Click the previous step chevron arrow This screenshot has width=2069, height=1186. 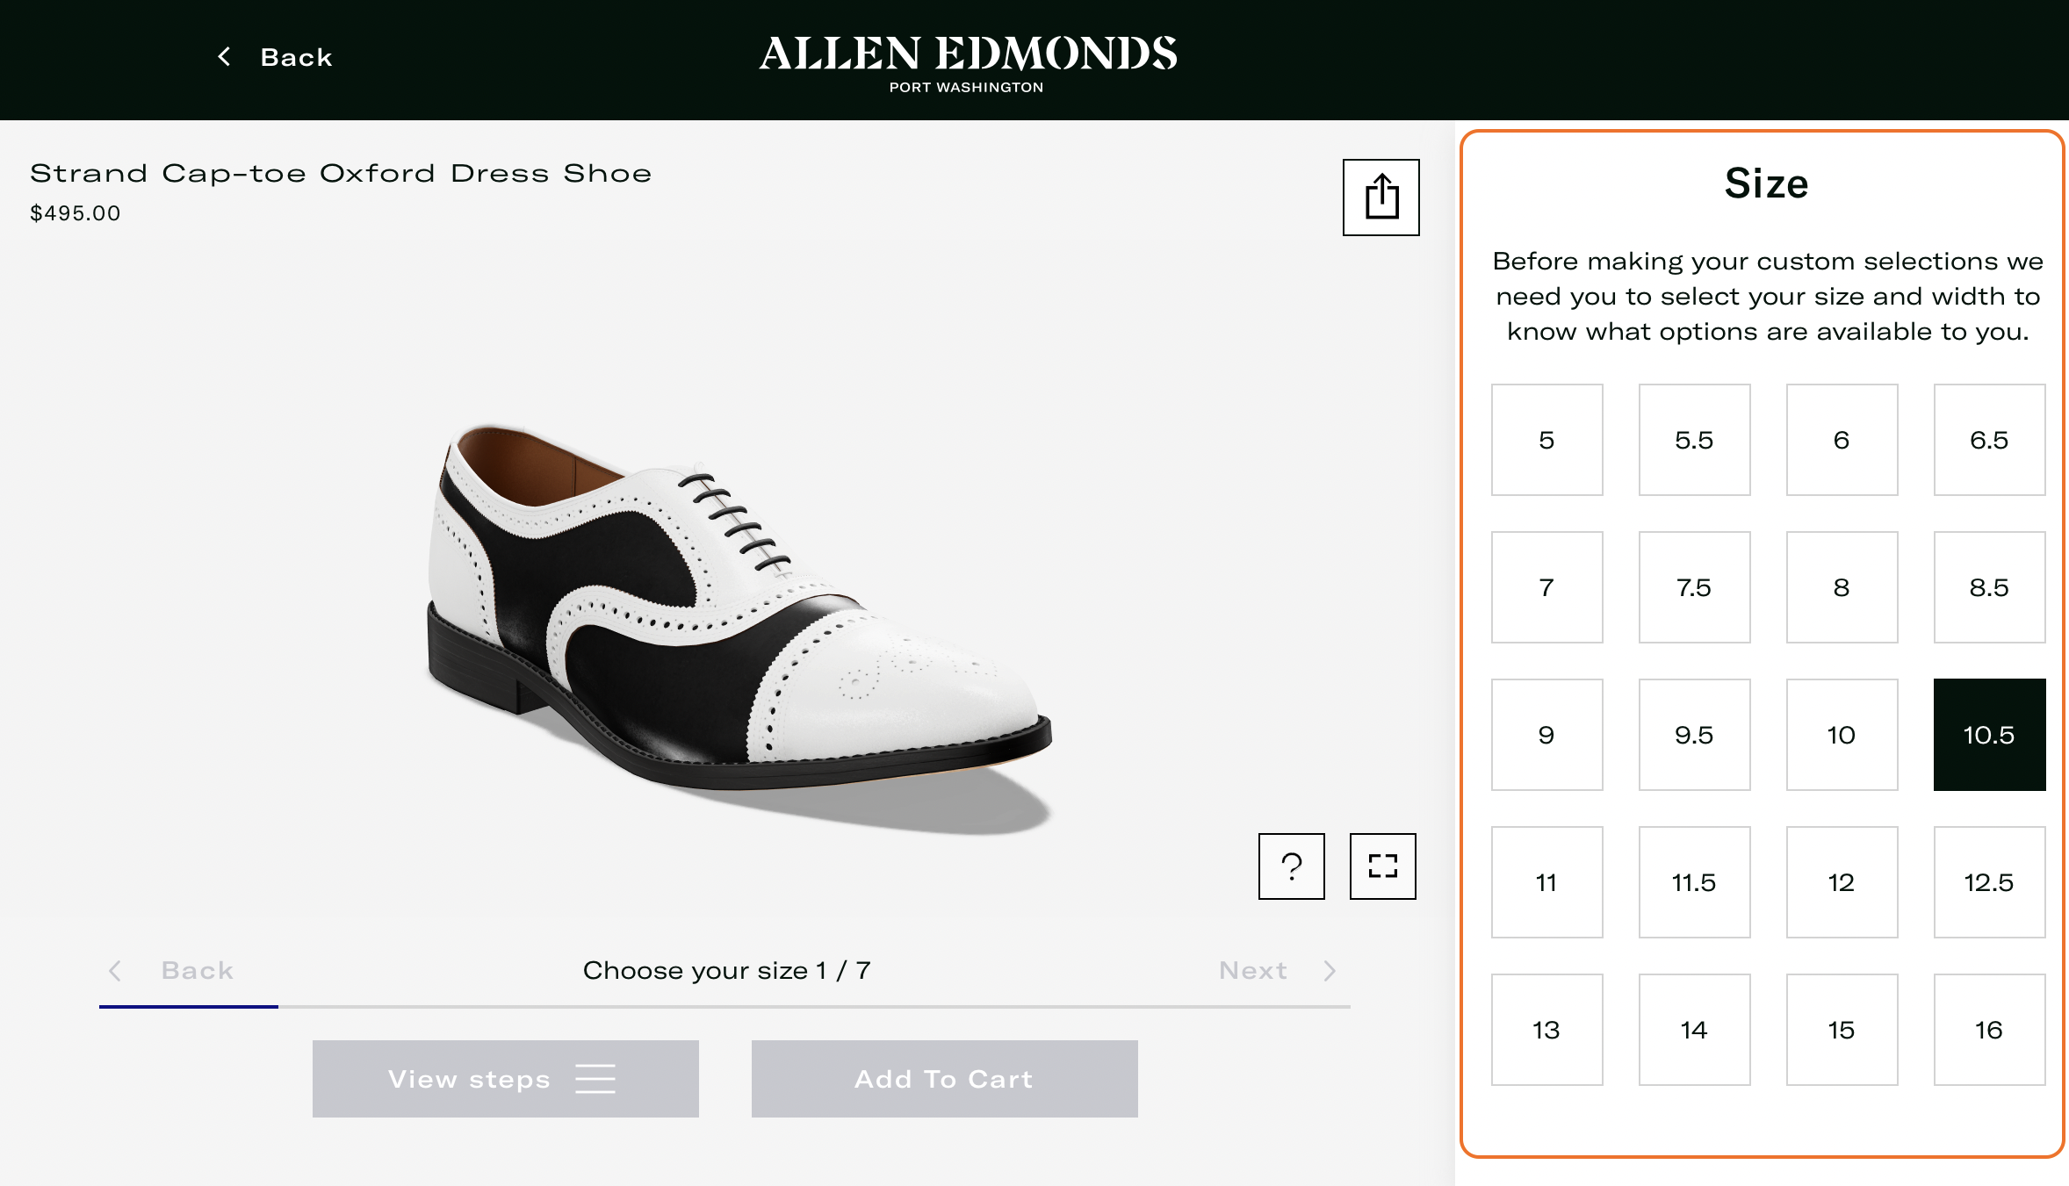[115, 970]
